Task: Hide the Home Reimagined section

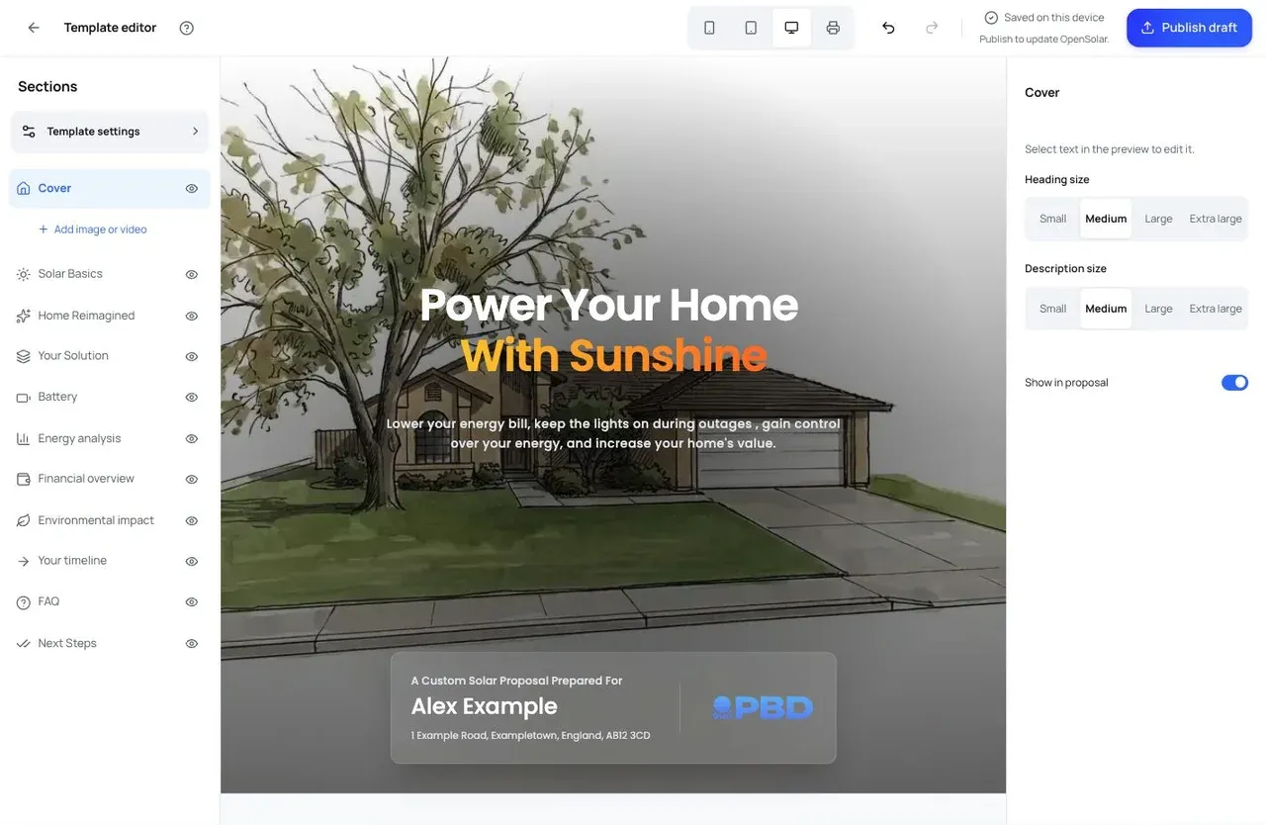Action: (x=192, y=316)
